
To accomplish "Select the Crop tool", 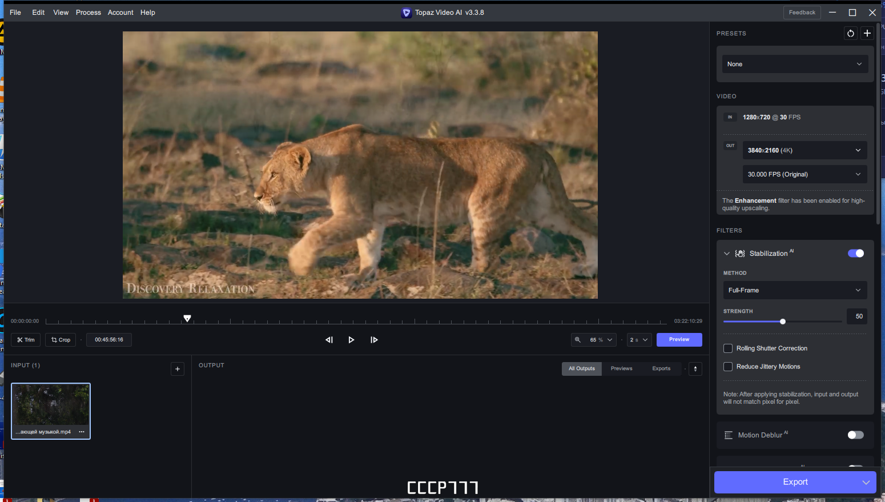I will (x=61, y=340).
